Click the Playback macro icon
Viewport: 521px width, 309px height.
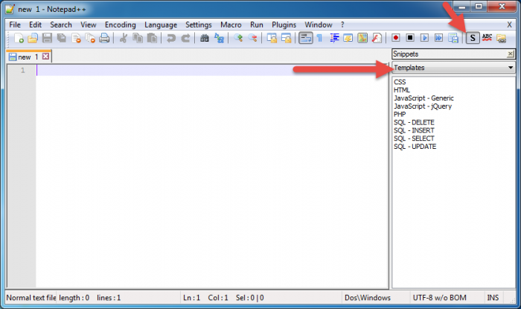click(x=424, y=38)
